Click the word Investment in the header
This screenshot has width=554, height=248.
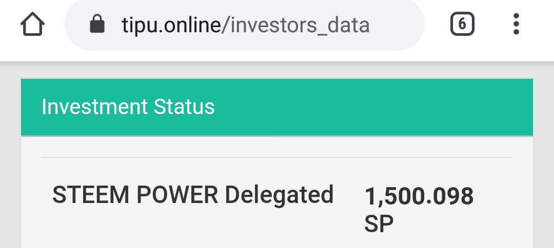pyautogui.click(x=94, y=107)
